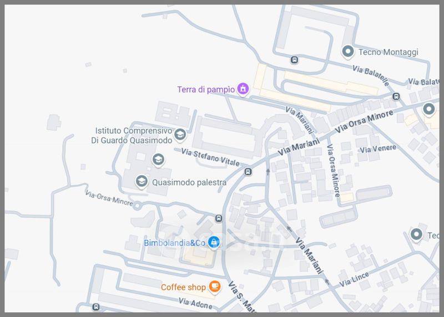Viewport: 444px width, 317px height.
Task: Open the Bimbolandia&Co shopping bag marker
Action: [214, 242]
